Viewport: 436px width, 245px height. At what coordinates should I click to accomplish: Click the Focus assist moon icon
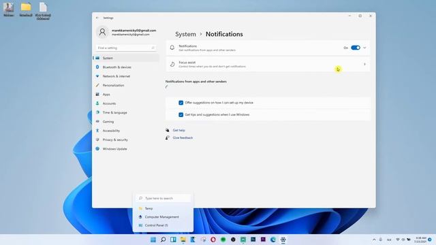click(172, 64)
